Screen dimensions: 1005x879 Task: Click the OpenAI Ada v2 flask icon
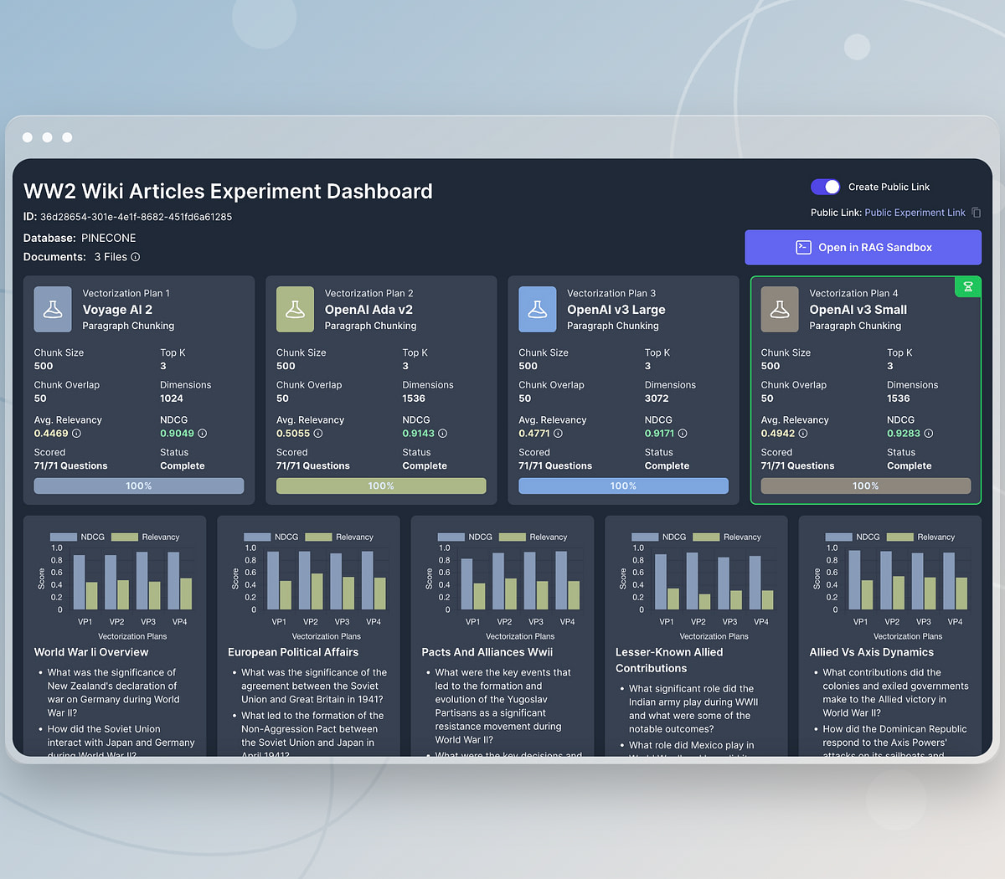pos(295,310)
